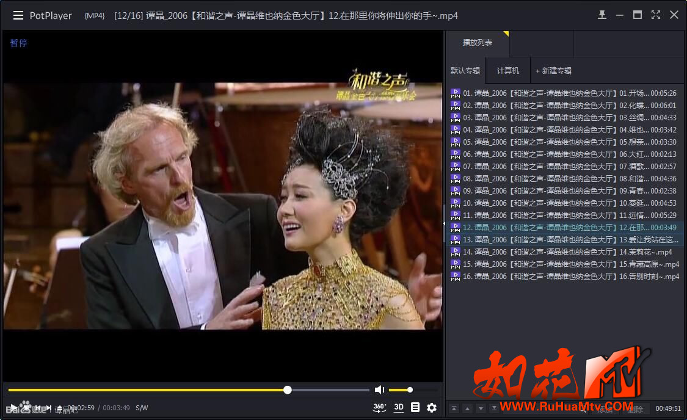Toggle 3D video mode
This screenshot has width=687, height=420.
(x=399, y=407)
